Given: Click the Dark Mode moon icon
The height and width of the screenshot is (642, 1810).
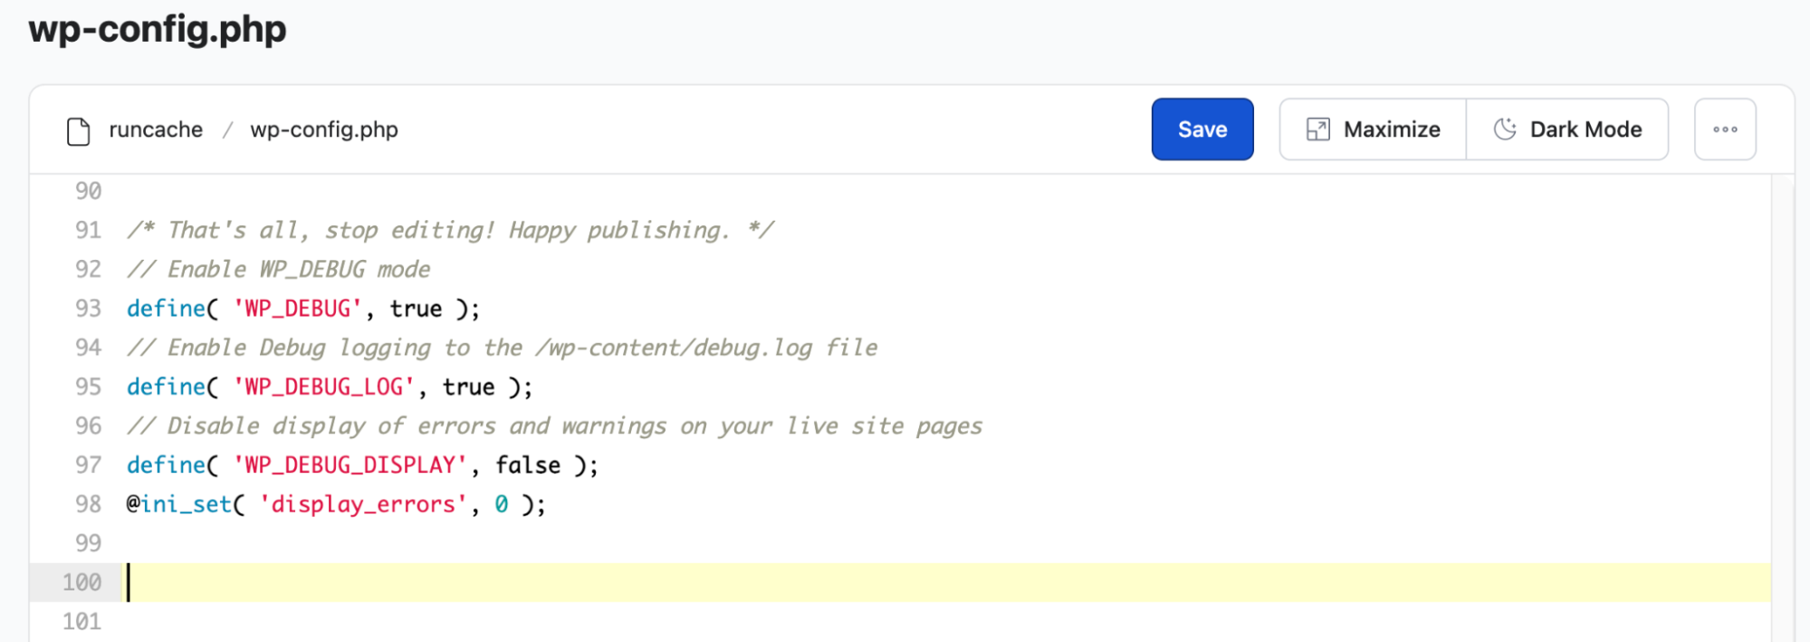Looking at the screenshot, I should (x=1504, y=129).
